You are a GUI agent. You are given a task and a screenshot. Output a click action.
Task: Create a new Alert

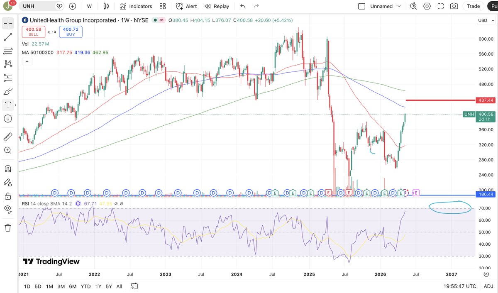186,6
